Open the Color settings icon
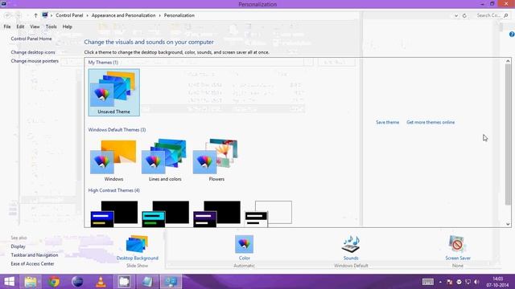 [x=244, y=244]
